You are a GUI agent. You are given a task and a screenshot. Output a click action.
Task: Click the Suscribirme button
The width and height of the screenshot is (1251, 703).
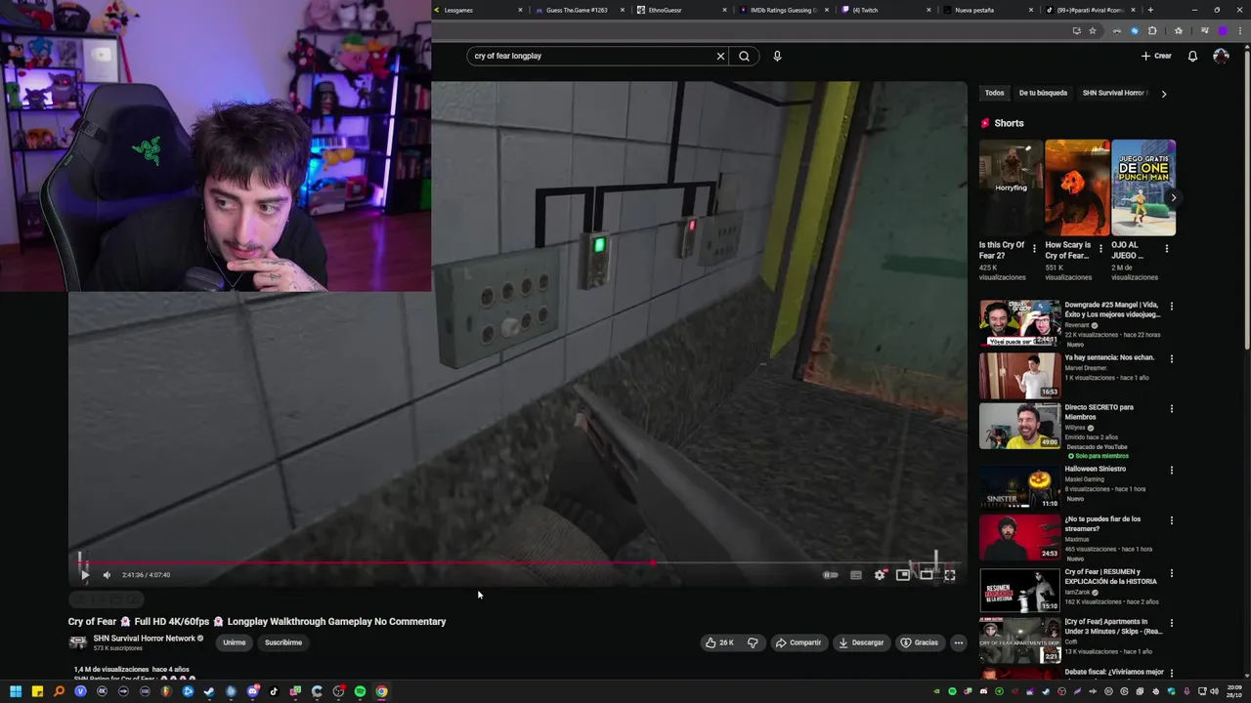point(283,642)
